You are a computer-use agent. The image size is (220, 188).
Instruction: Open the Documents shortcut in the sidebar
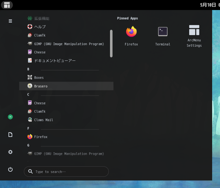[10, 134]
